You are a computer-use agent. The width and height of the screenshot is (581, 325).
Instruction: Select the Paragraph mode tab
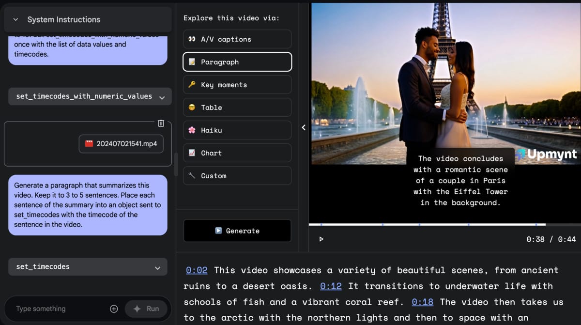point(237,62)
